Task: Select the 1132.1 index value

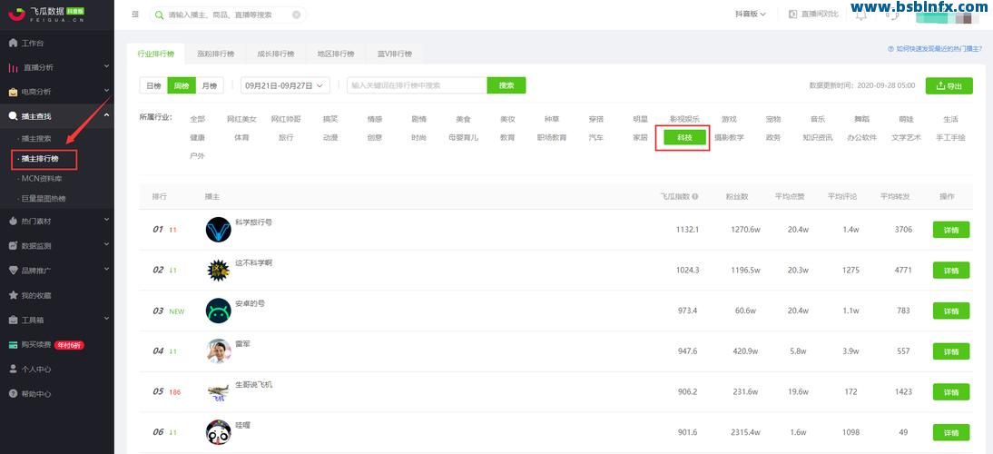Action: pyautogui.click(x=688, y=229)
